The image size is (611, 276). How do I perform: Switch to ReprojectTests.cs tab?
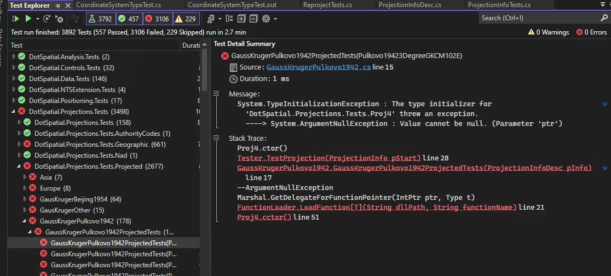[328, 5]
